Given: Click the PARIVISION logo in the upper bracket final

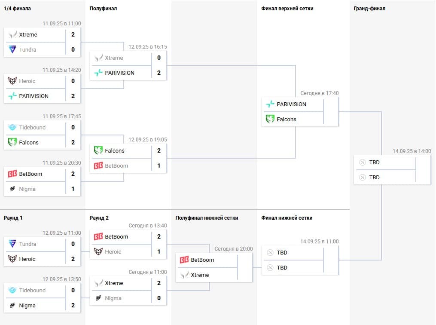Looking at the screenshot, I should point(270,104).
